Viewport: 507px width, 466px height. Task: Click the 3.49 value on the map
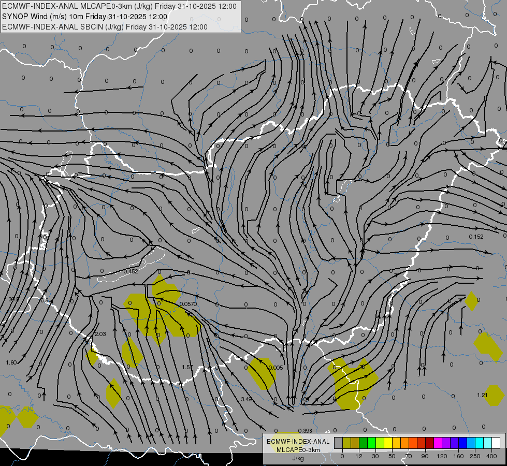(247, 399)
